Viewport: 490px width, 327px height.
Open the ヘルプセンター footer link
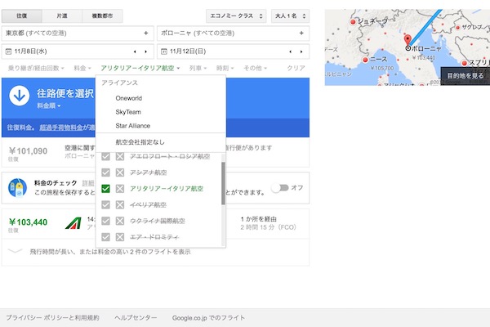point(136,318)
